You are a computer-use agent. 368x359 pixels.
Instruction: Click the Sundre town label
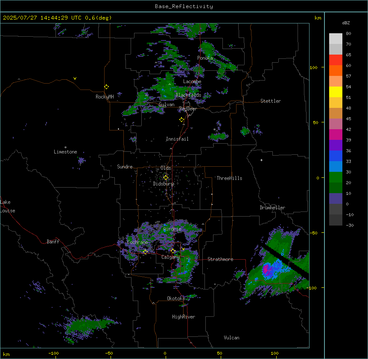click(x=125, y=167)
